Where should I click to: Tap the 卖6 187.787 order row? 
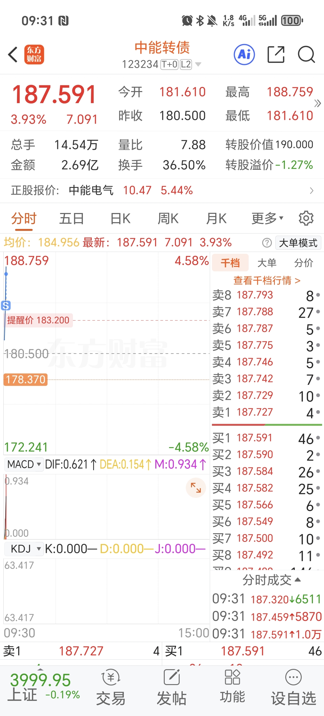266,329
